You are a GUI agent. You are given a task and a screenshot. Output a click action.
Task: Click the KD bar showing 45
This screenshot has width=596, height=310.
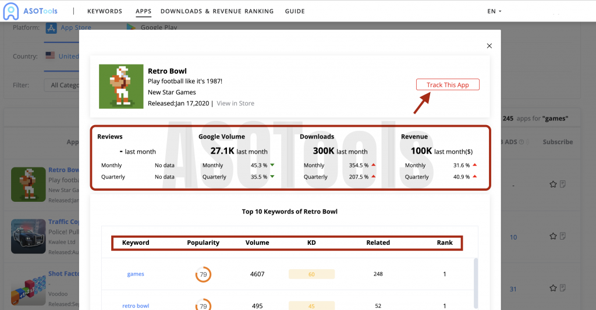pos(312,306)
